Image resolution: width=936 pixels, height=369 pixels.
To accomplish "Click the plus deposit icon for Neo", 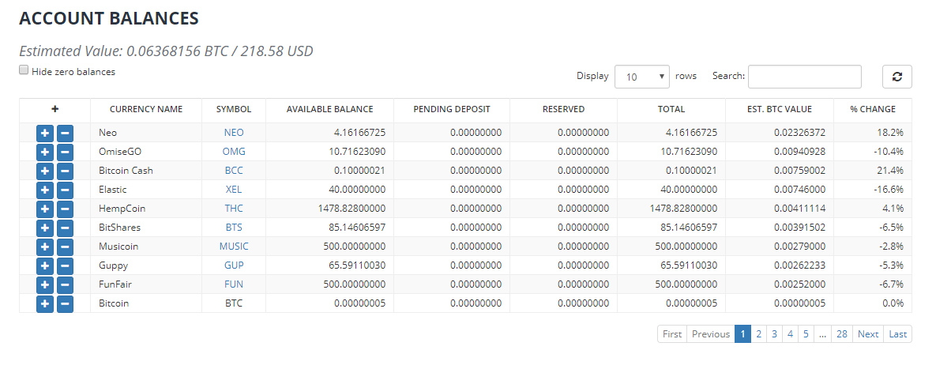I will pyautogui.click(x=45, y=133).
